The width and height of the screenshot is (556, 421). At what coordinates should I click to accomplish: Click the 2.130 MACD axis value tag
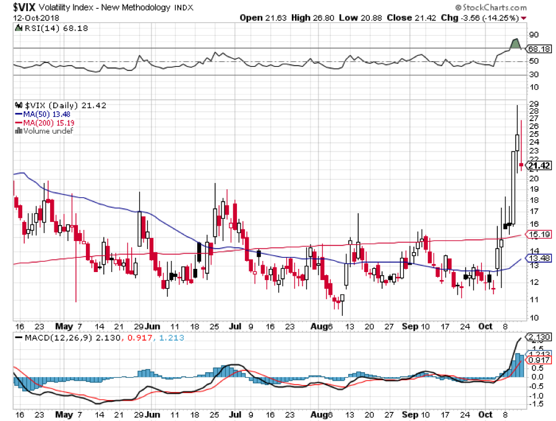[x=537, y=336]
